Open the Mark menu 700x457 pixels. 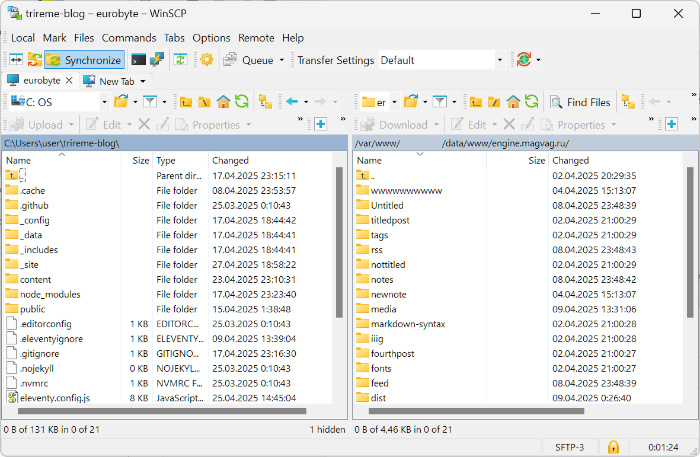tap(55, 38)
